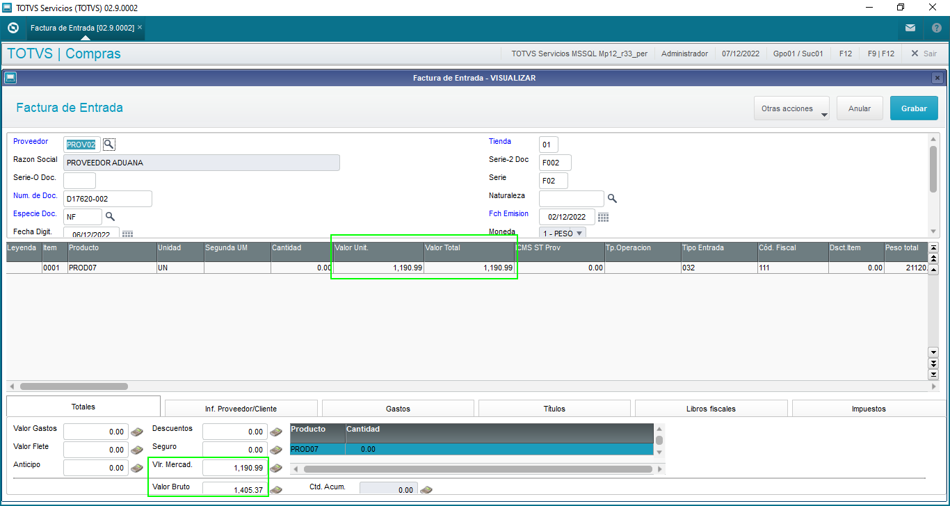
Task: Click the Tienda input field
Action: pos(549,145)
